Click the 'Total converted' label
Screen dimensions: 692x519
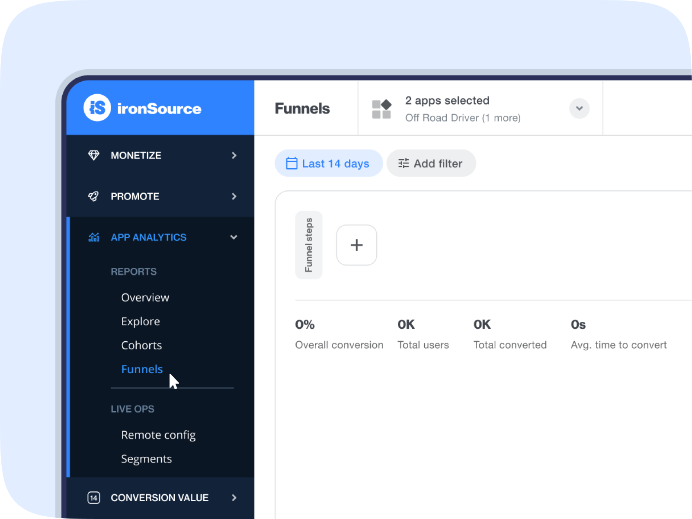coord(510,345)
